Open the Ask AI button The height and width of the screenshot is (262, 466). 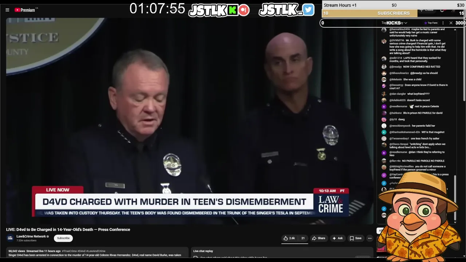point(337,238)
